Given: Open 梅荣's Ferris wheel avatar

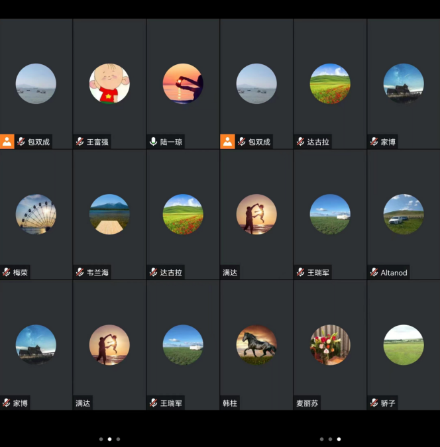Looking at the screenshot, I should (36, 214).
